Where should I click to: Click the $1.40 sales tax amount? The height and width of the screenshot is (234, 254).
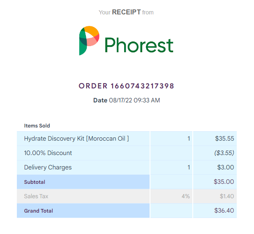(227, 196)
